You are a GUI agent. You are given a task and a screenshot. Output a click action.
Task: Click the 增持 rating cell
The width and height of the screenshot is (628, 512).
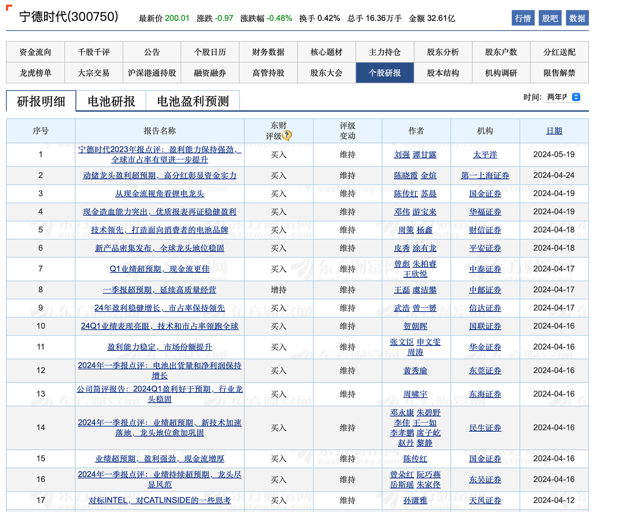279,290
